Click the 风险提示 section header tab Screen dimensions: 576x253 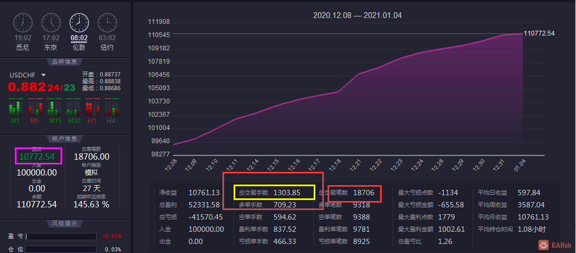(65, 224)
